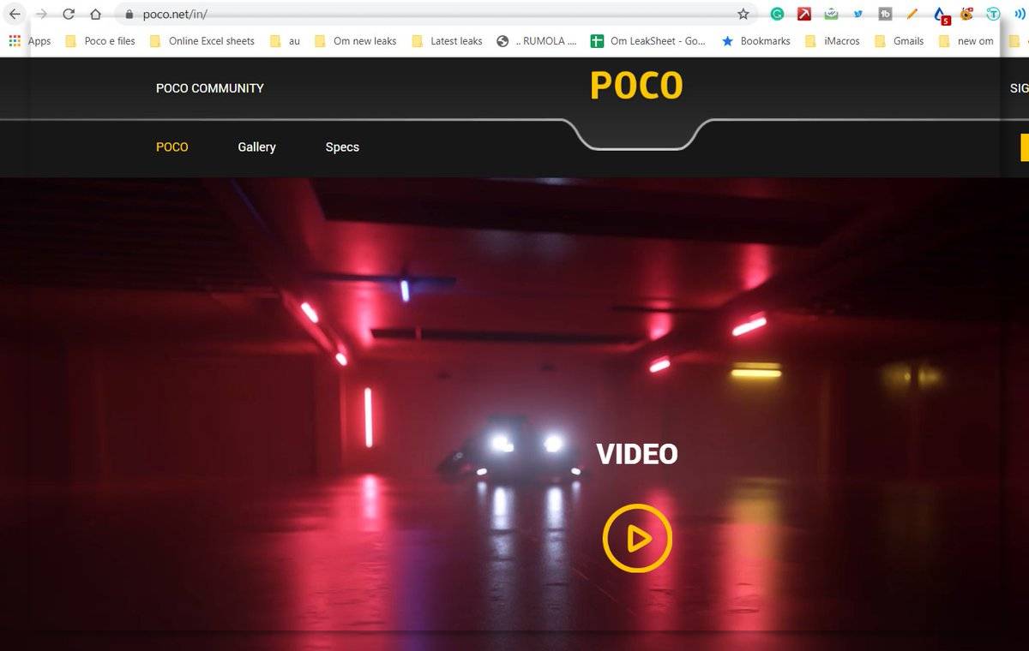The image size is (1029, 651).
Task: Switch to the Specs tab
Action: pos(341,146)
